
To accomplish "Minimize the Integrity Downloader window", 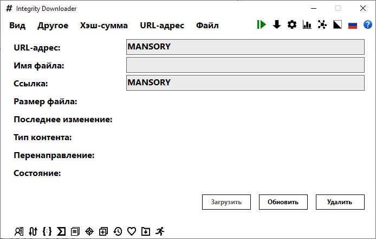I will coord(314,8).
